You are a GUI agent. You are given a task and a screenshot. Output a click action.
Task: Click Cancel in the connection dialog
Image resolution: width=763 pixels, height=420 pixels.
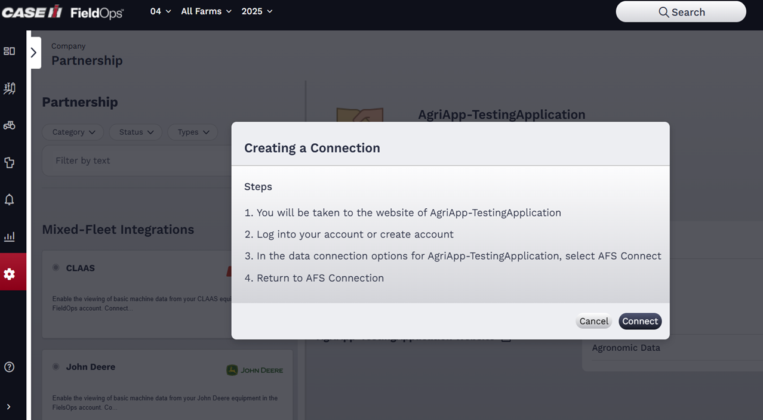[593, 321]
